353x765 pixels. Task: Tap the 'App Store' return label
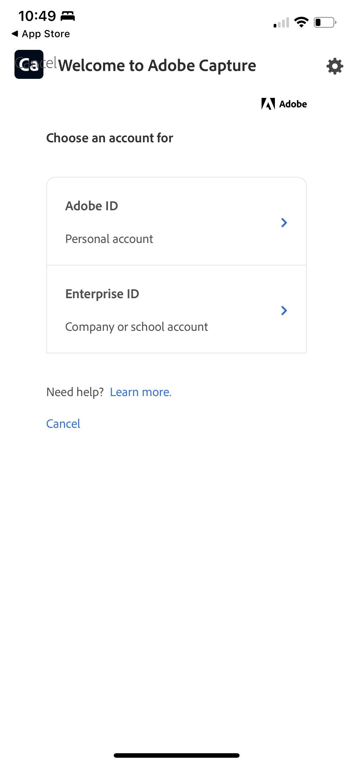46,34
